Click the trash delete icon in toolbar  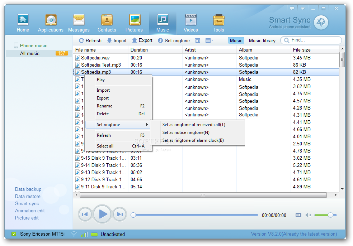(x=197, y=41)
